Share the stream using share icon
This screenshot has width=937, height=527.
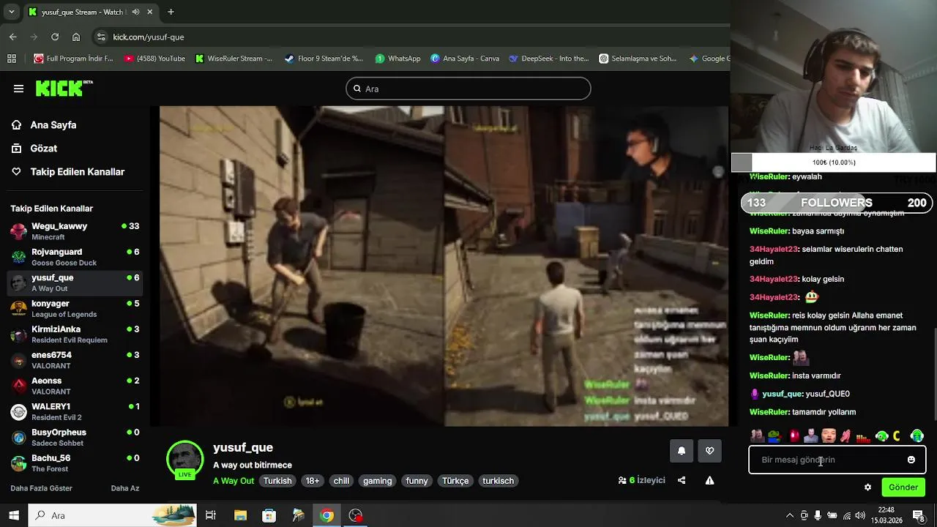682,481
